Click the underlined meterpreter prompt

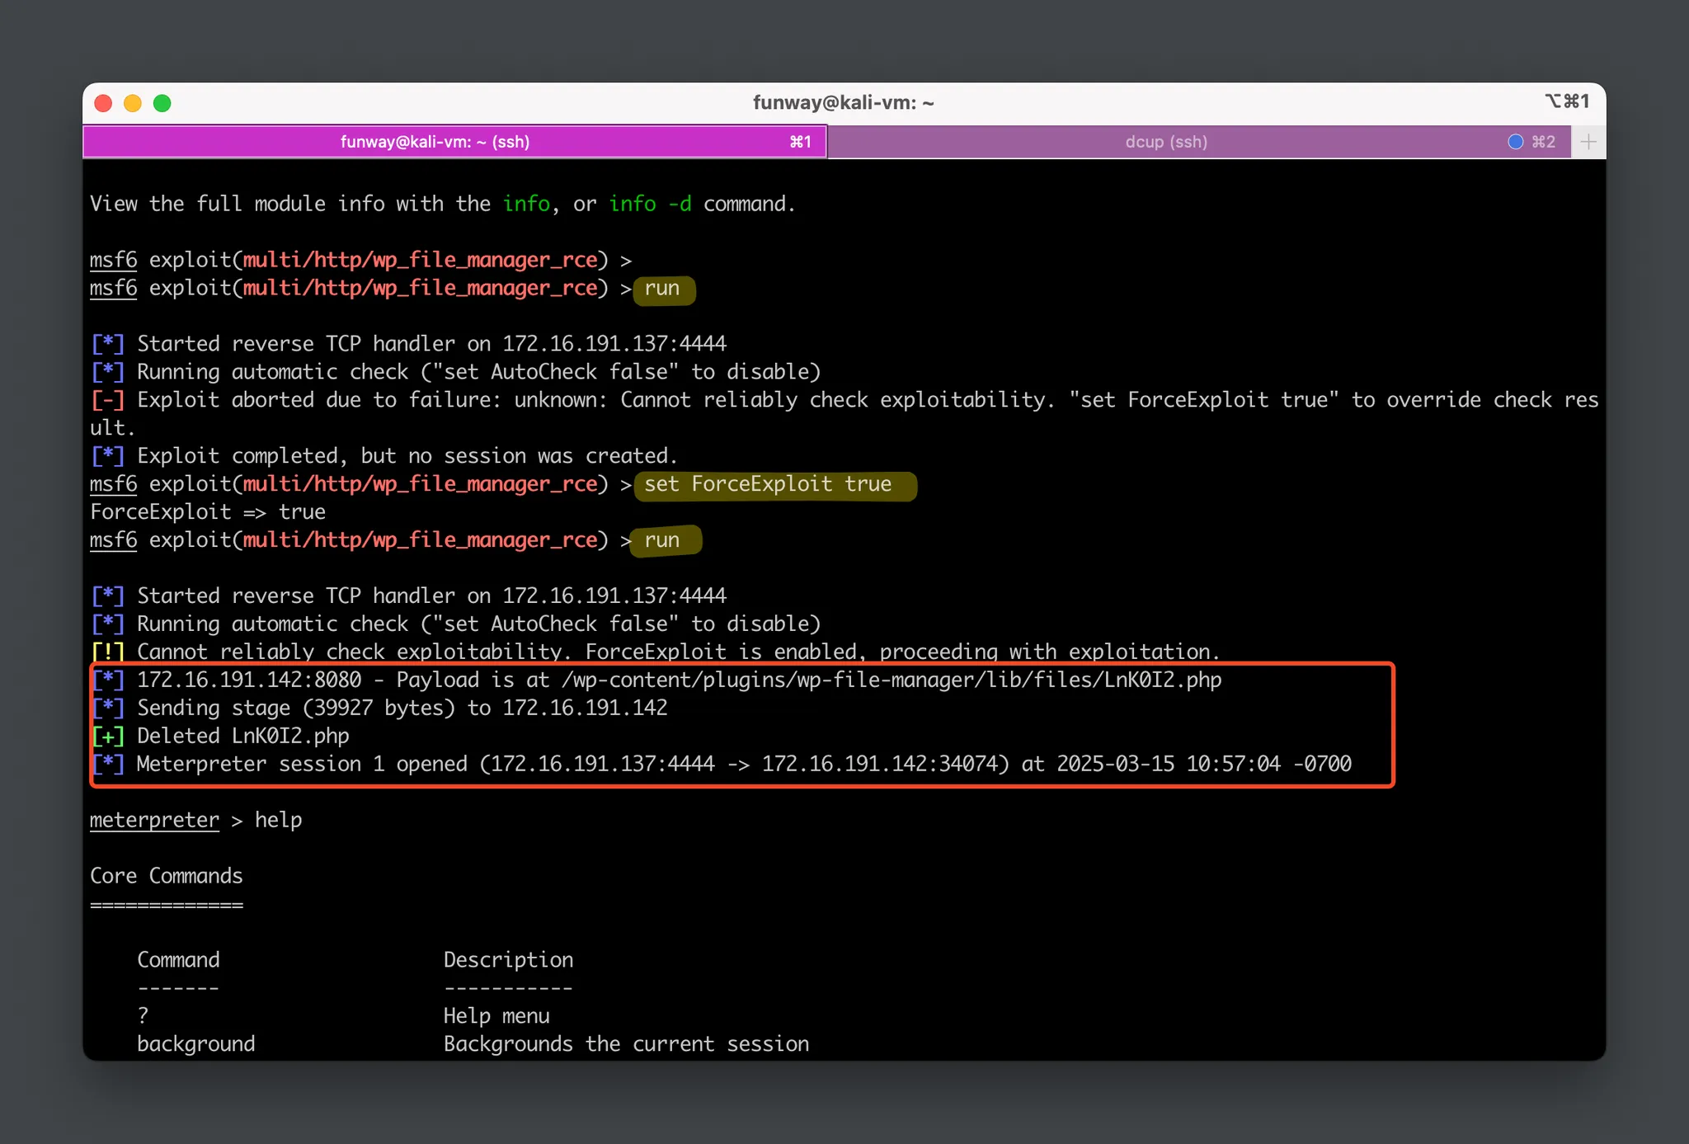pos(154,820)
